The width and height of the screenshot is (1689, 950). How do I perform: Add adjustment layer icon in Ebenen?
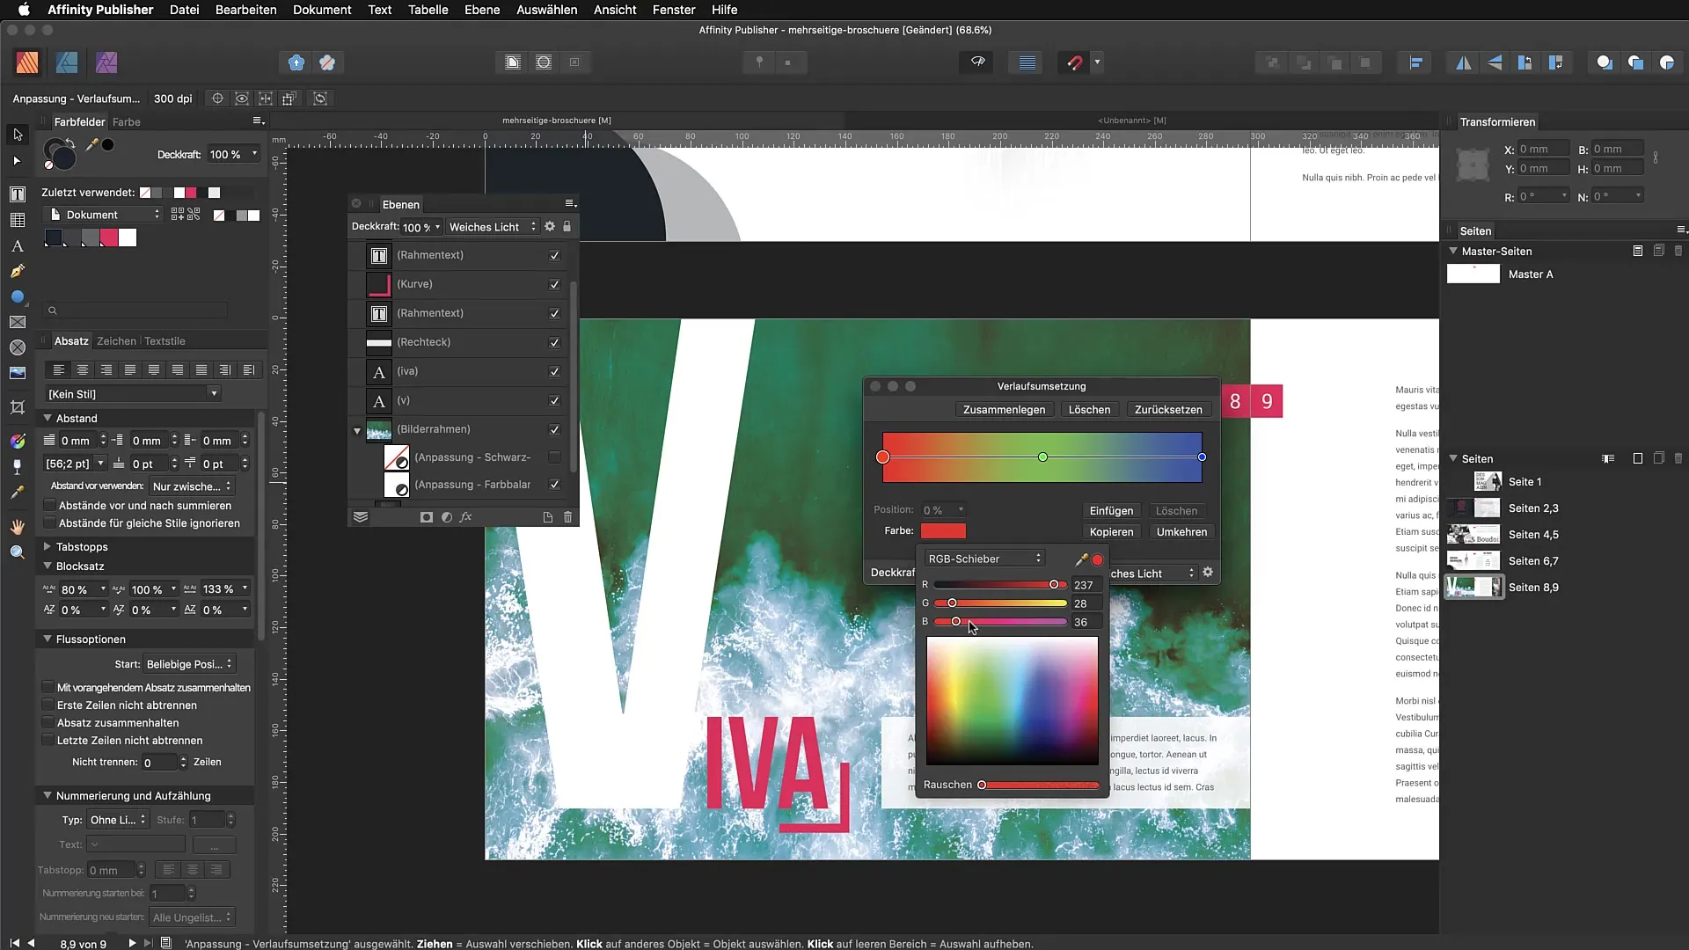447,517
